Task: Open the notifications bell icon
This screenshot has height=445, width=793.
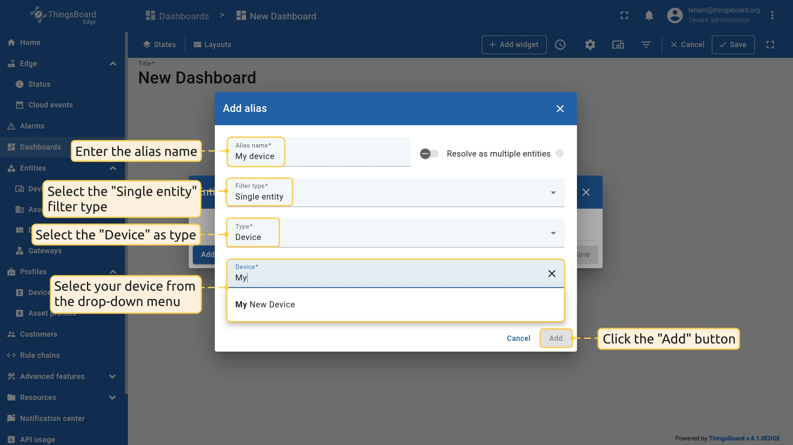Action: pos(649,16)
